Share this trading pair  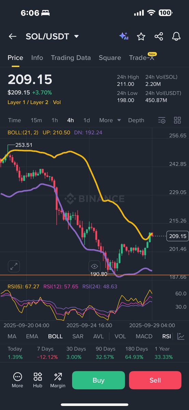(x=159, y=37)
